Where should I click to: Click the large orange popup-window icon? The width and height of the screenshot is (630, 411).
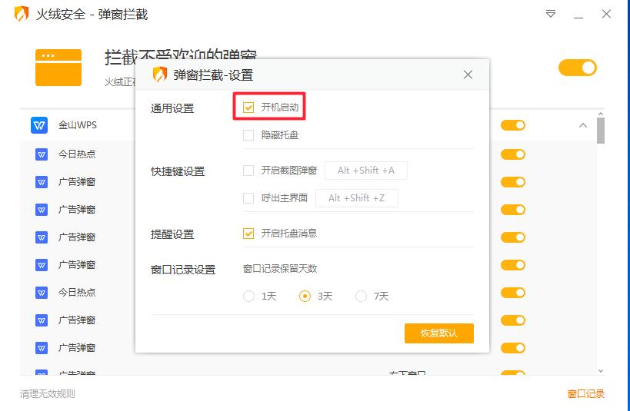point(58,68)
